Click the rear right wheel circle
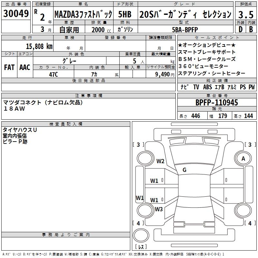258x258 pixels. pos(243,210)
